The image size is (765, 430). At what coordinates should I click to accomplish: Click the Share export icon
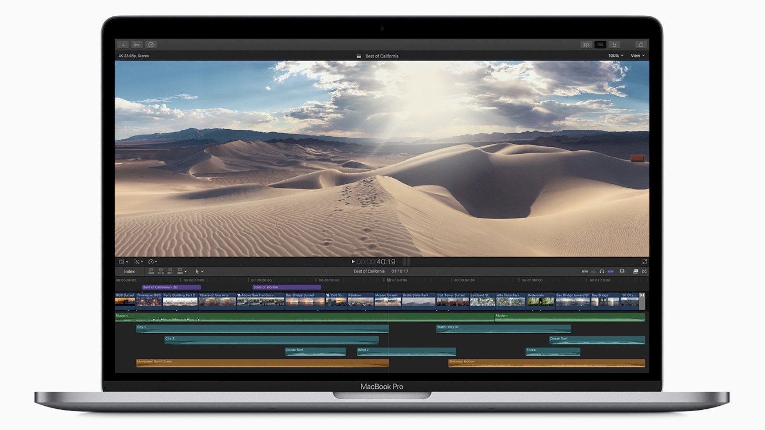point(641,44)
